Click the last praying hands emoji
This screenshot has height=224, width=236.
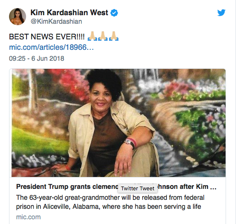tap(114, 36)
